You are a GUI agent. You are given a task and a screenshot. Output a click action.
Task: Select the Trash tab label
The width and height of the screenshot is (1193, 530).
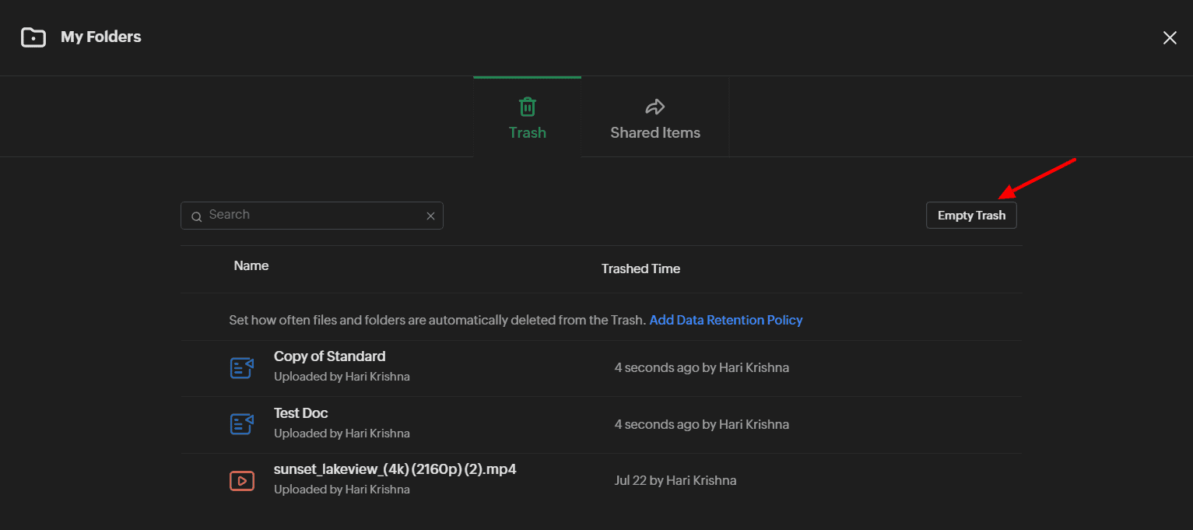[x=528, y=132]
